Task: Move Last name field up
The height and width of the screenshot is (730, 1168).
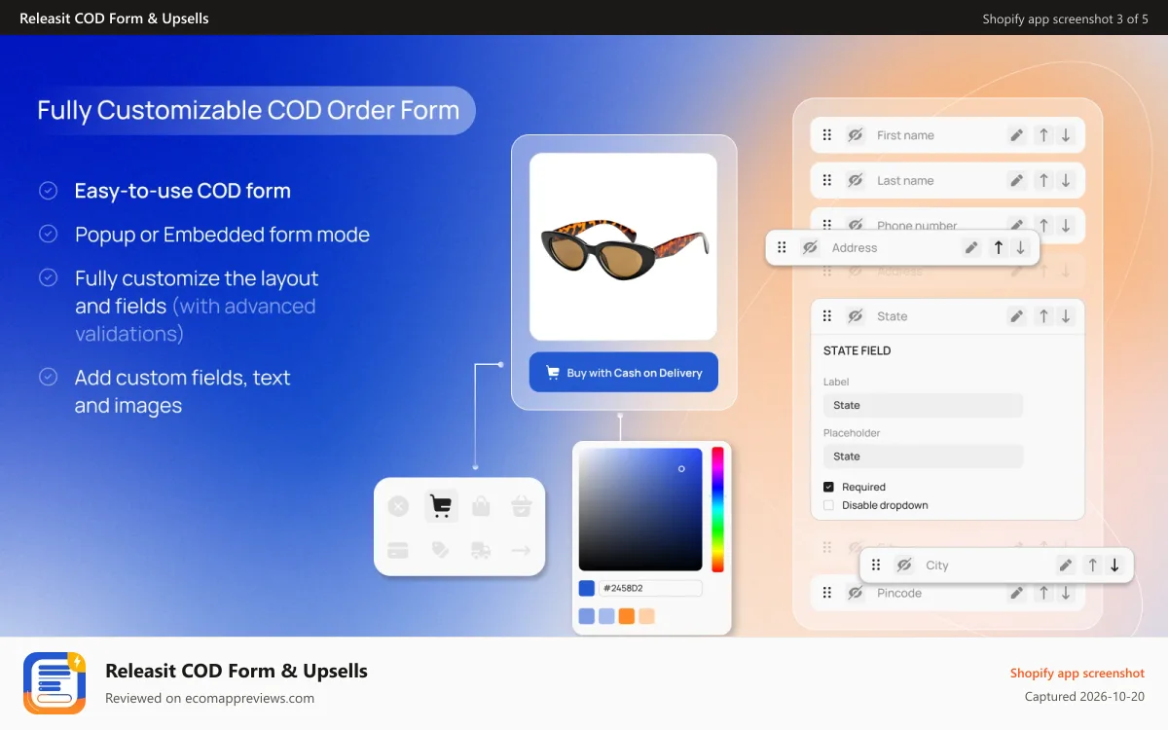Action: tap(1043, 180)
